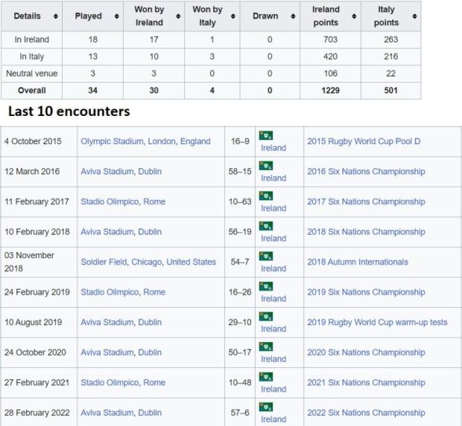Open Aviva Stadium link in 28 February 2022 row
This screenshot has height=426, width=462.
coord(107,413)
